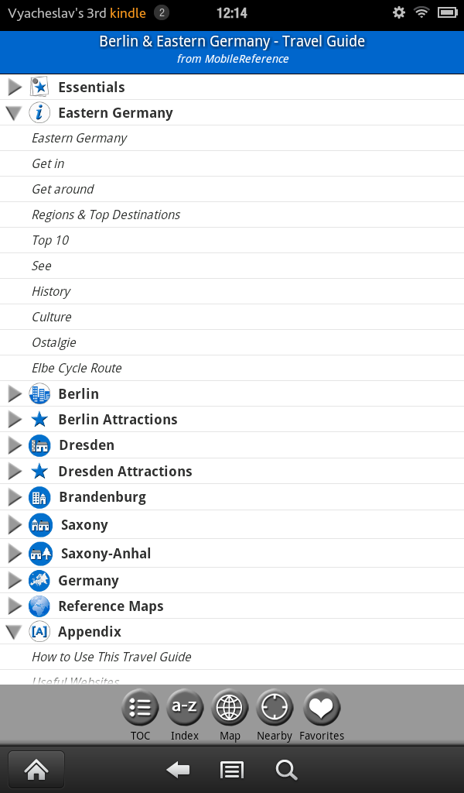Expand the Berlin Attractions section
464x793 pixels.
tap(15, 419)
